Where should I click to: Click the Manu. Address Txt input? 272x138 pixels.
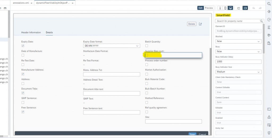[112, 74]
